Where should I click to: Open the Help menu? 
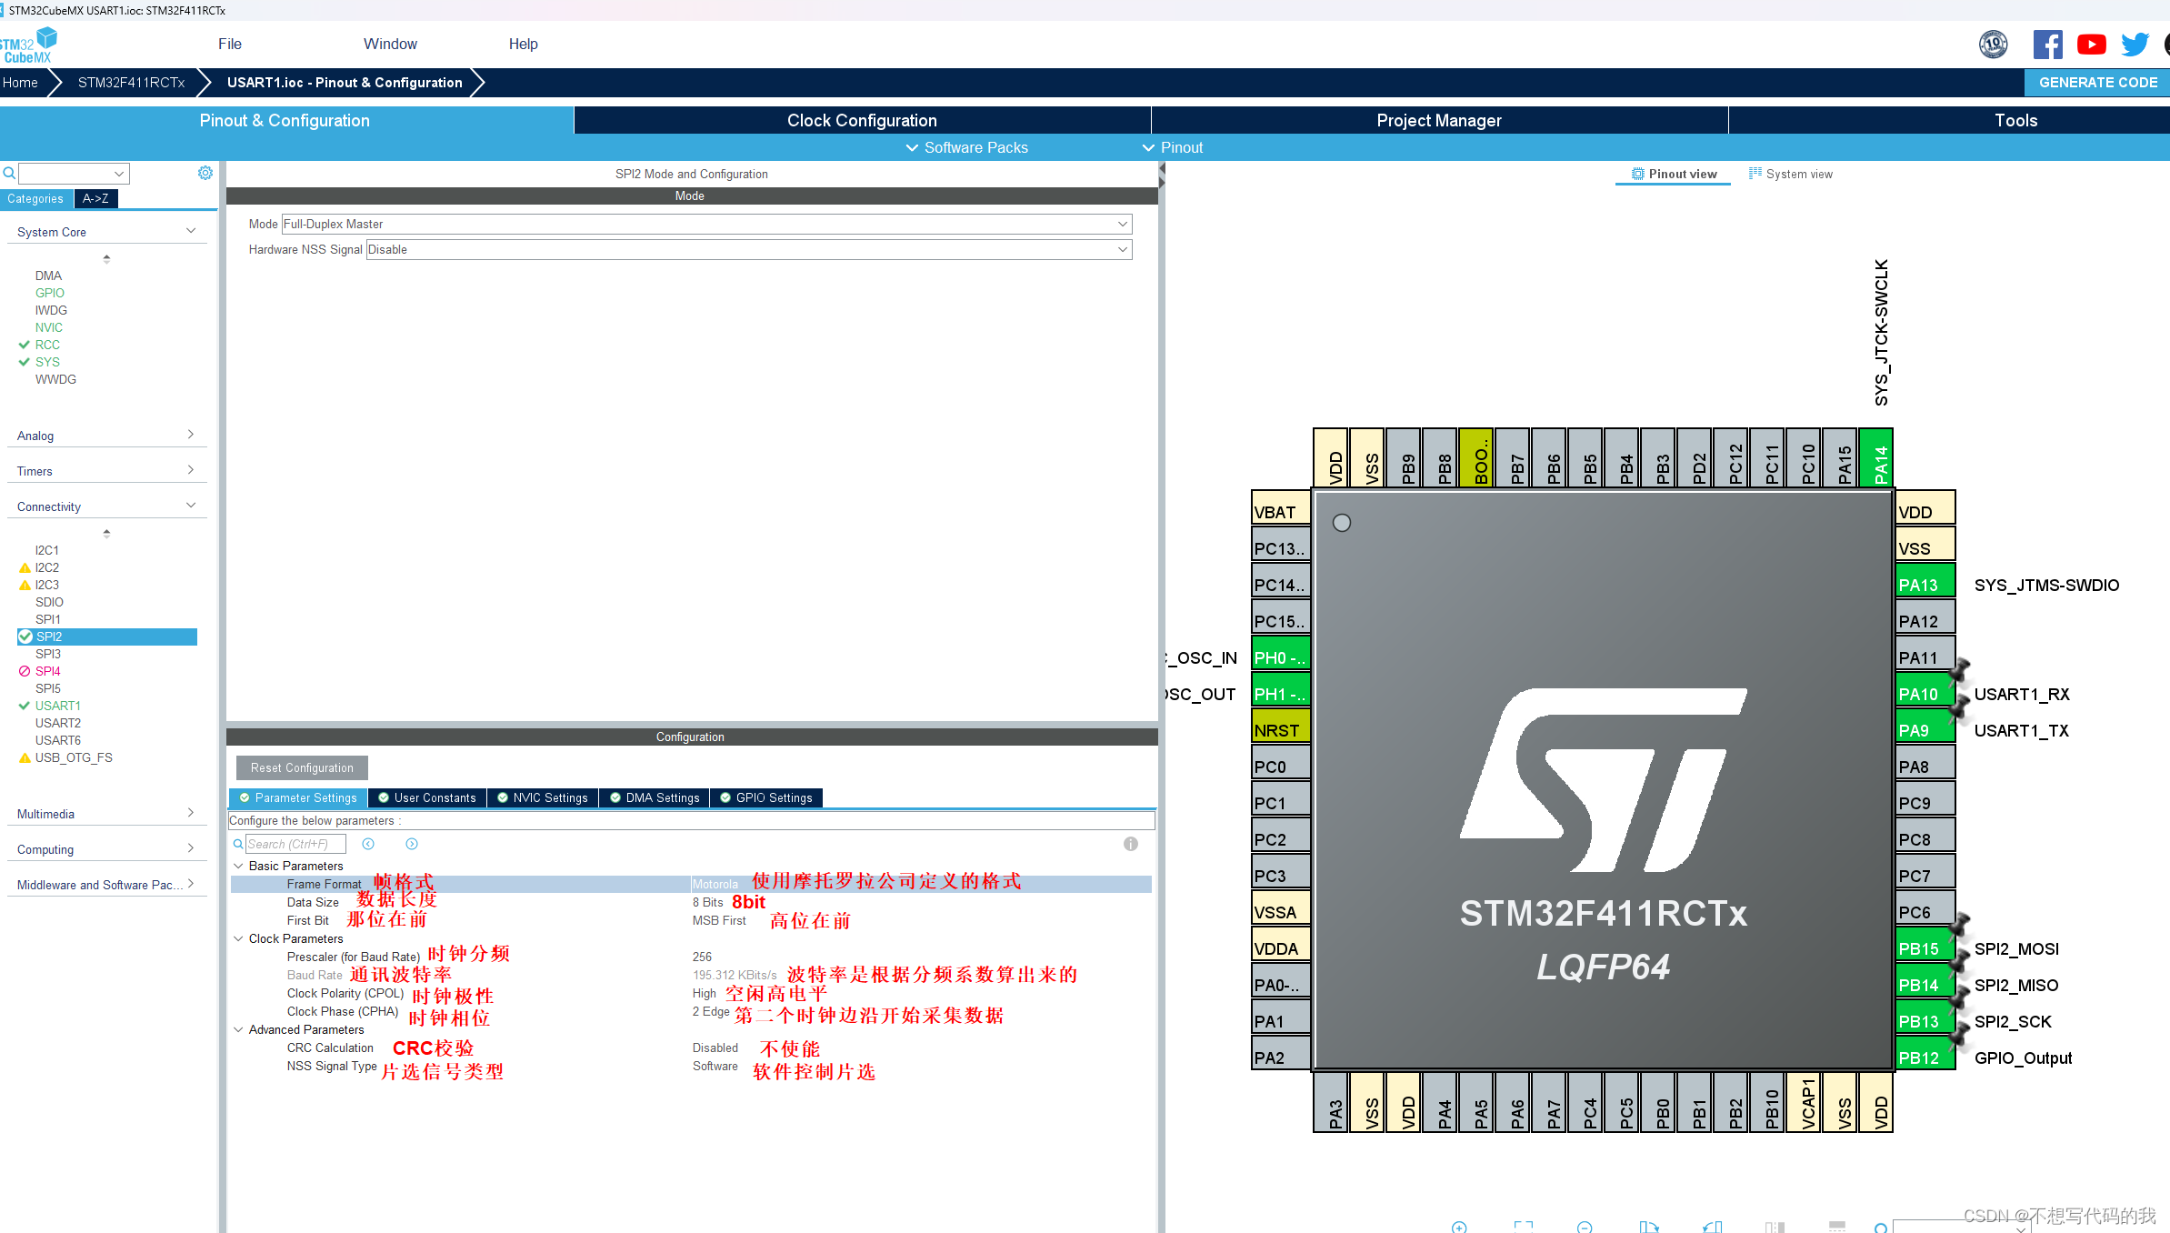tap(523, 44)
